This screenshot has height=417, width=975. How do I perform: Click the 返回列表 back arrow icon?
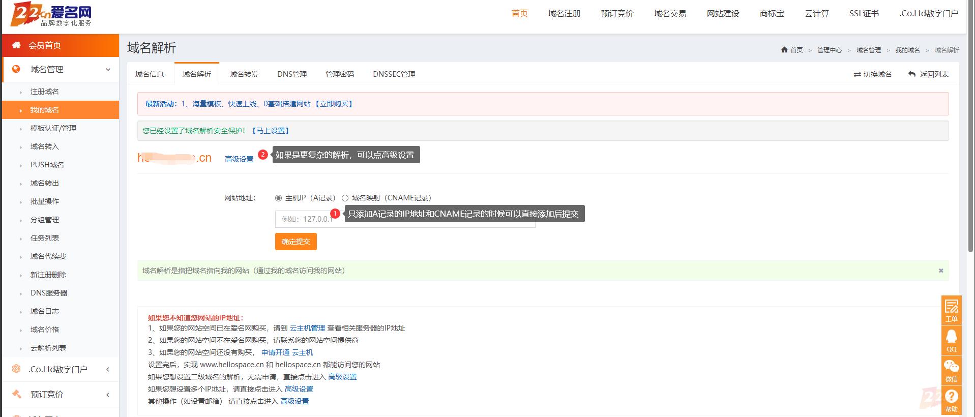pyautogui.click(x=912, y=74)
